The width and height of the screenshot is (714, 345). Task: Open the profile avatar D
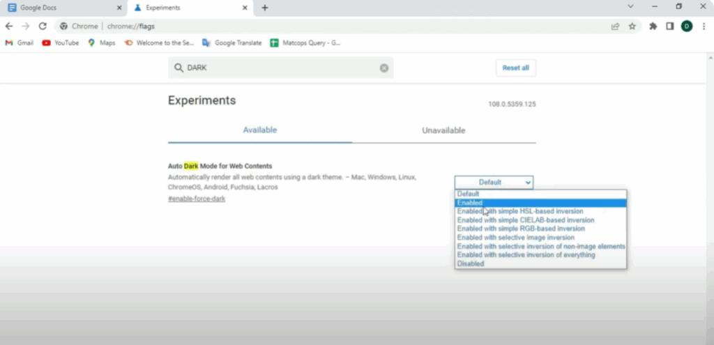[687, 26]
